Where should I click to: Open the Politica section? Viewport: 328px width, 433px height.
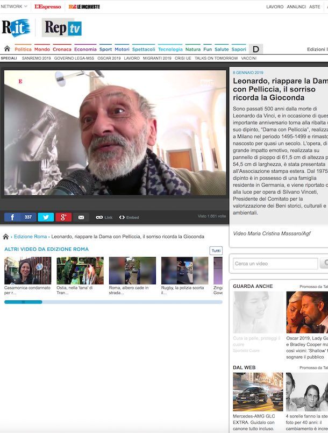[x=23, y=49]
